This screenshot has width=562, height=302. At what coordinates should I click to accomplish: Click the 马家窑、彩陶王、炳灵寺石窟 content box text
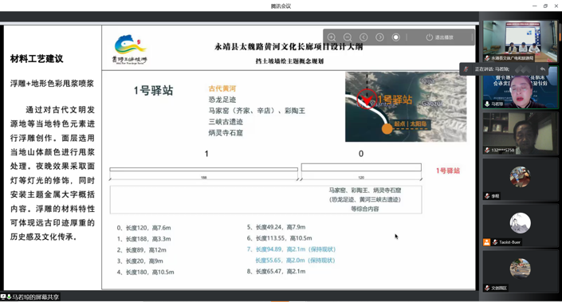tap(365, 199)
